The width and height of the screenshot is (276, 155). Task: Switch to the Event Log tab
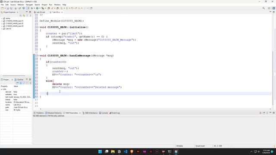tap(115, 113)
